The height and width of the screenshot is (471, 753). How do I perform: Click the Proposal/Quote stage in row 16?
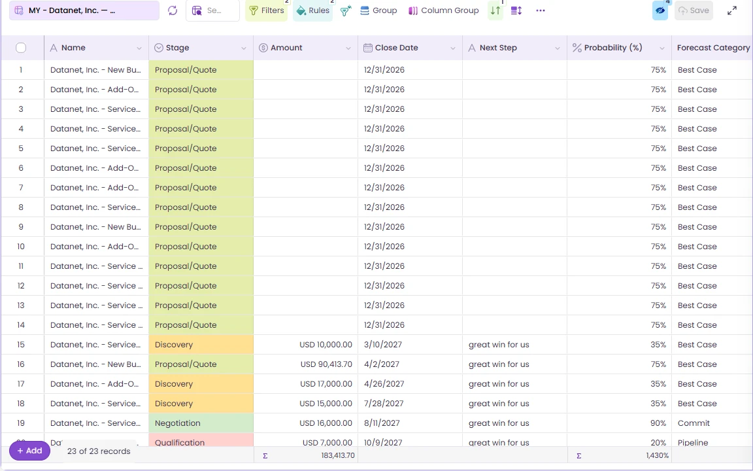201,364
